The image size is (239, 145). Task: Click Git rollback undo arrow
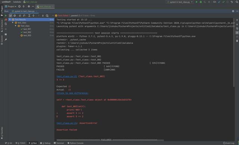click(x=232, y=2)
